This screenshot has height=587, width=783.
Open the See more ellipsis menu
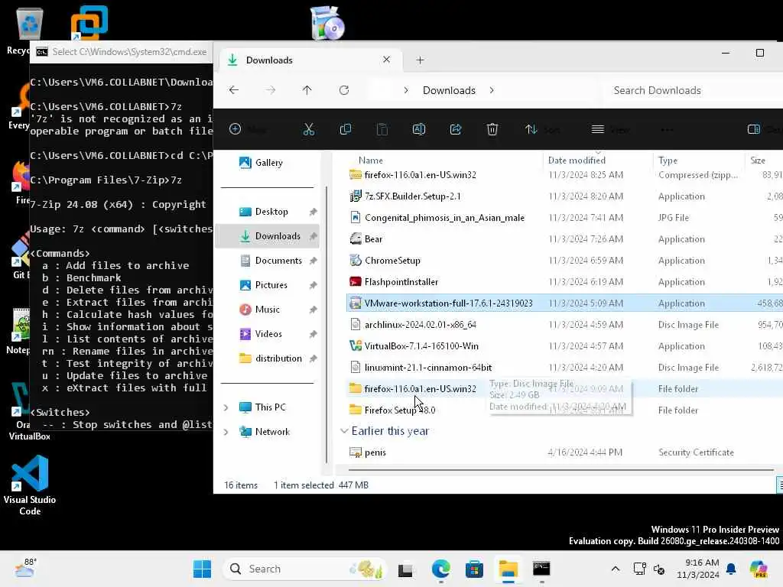(x=666, y=130)
